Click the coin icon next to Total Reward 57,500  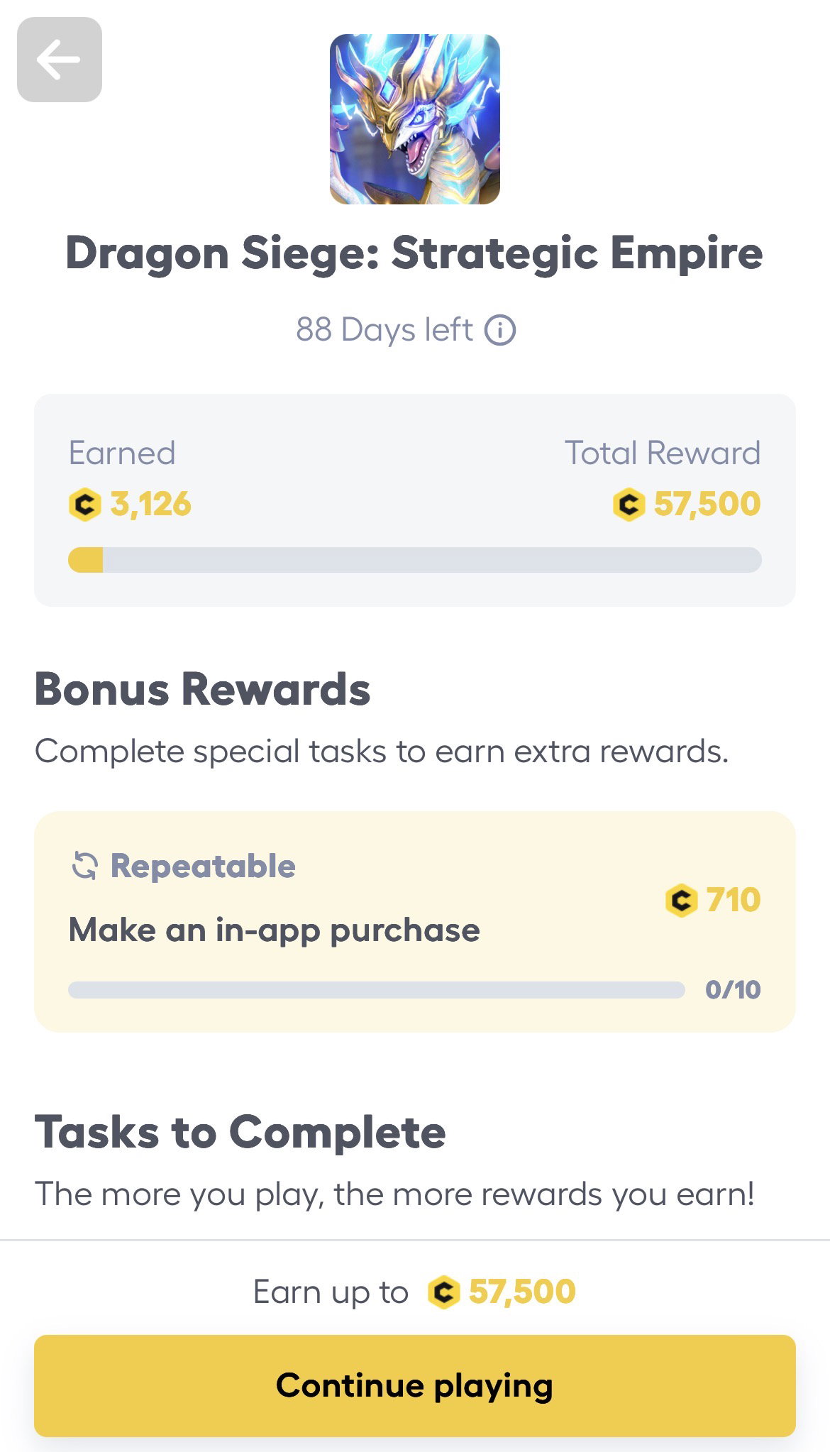pyautogui.click(x=629, y=505)
